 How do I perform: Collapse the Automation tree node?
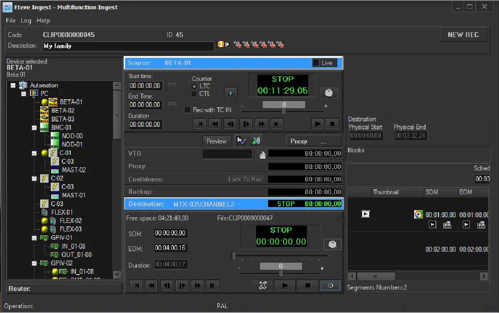point(13,85)
